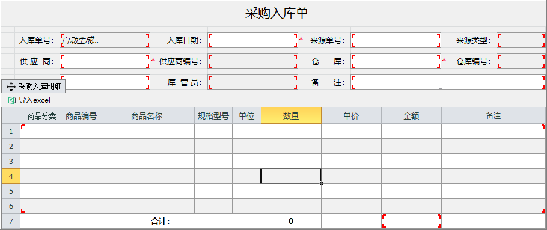This screenshot has height=230, width=547.
Task: Select the 规格型号 column header
Action: pyautogui.click(x=213, y=116)
